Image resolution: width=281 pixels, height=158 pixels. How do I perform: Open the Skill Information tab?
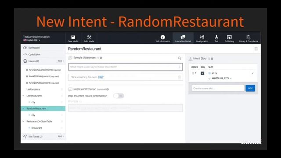163,39
